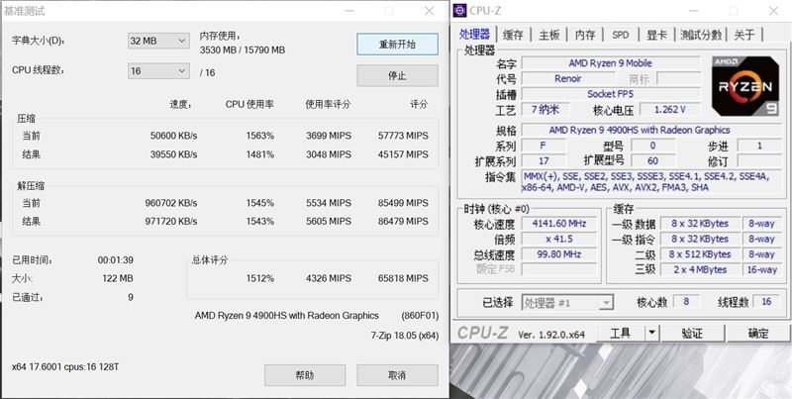Click the elapsed time 00:01:39
This screenshot has width=792, height=399.
[115, 260]
